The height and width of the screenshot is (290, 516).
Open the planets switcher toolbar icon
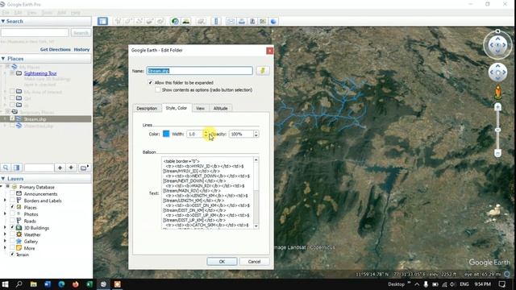pos(201,22)
